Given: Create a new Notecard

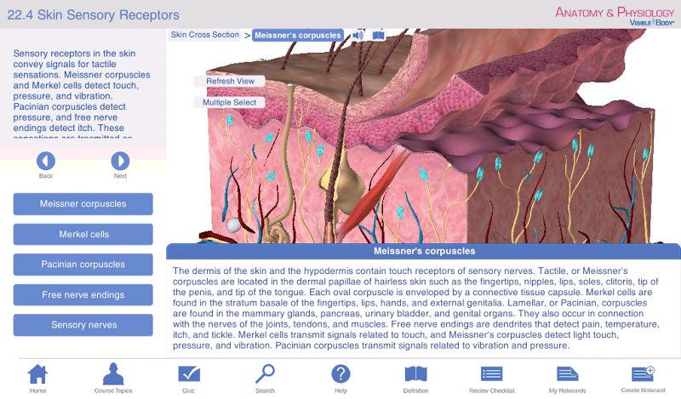Looking at the screenshot, I should [644, 379].
